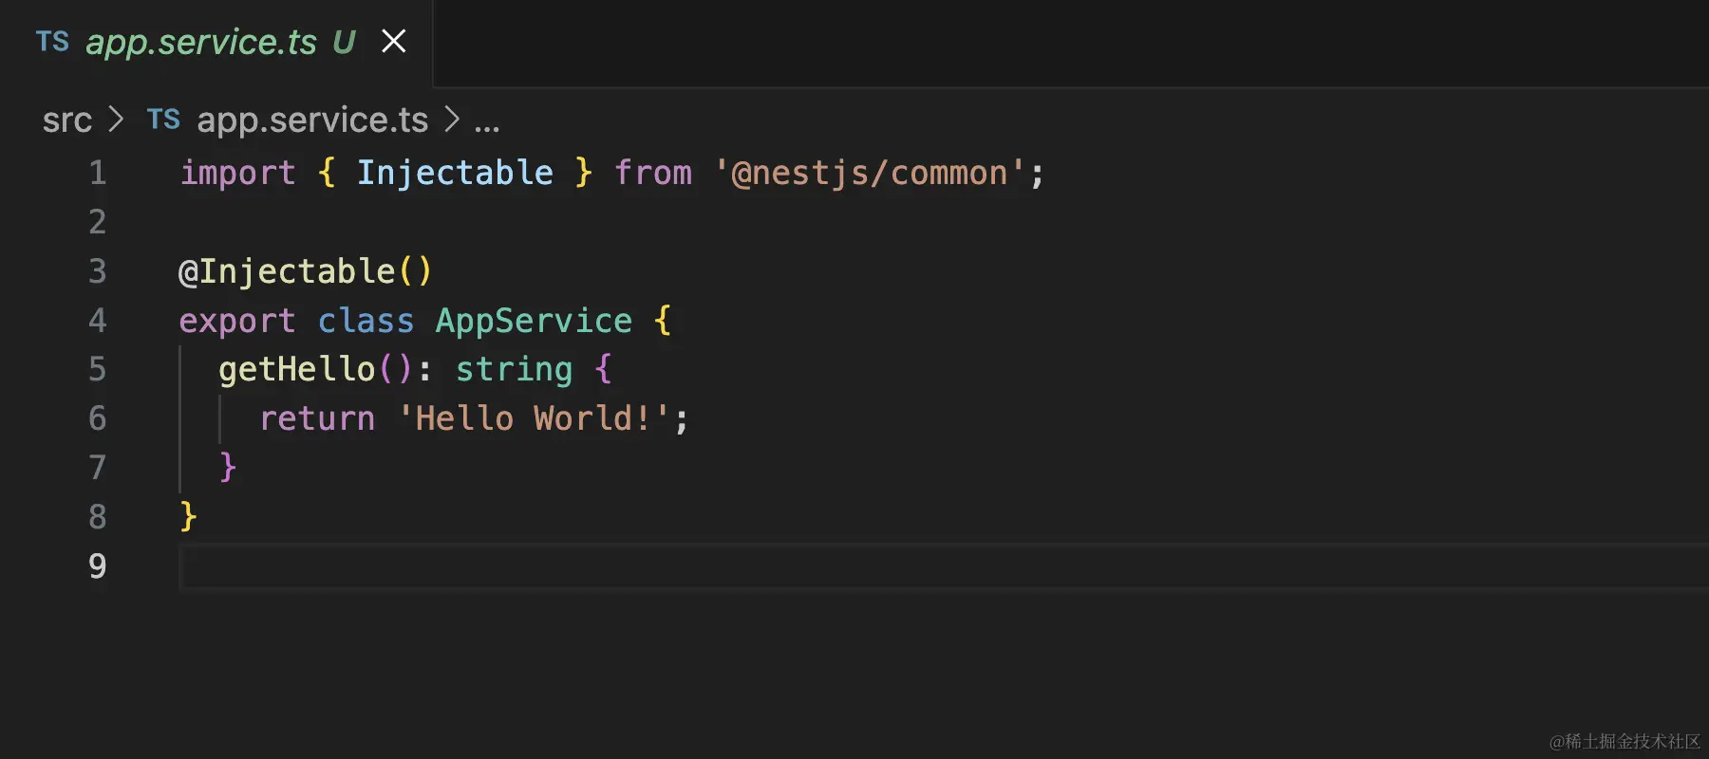The height and width of the screenshot is (759, 1709).
Task: Click line number 9 in the gutter
Action: 97,566
